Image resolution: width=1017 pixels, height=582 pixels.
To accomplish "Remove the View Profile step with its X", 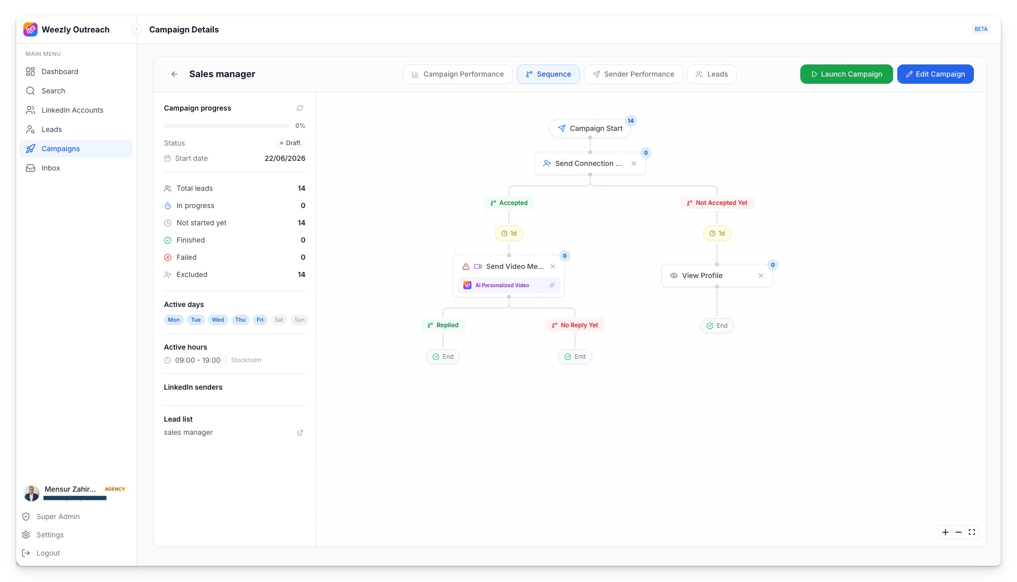I will click(761, 276).
